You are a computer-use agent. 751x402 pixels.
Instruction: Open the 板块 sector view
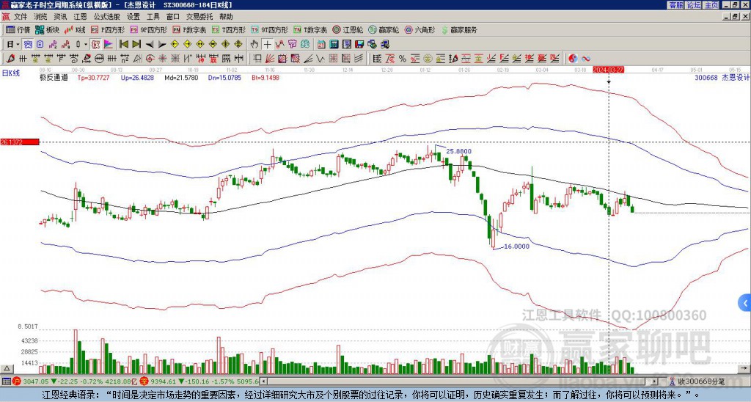click(x=47, y=29)
